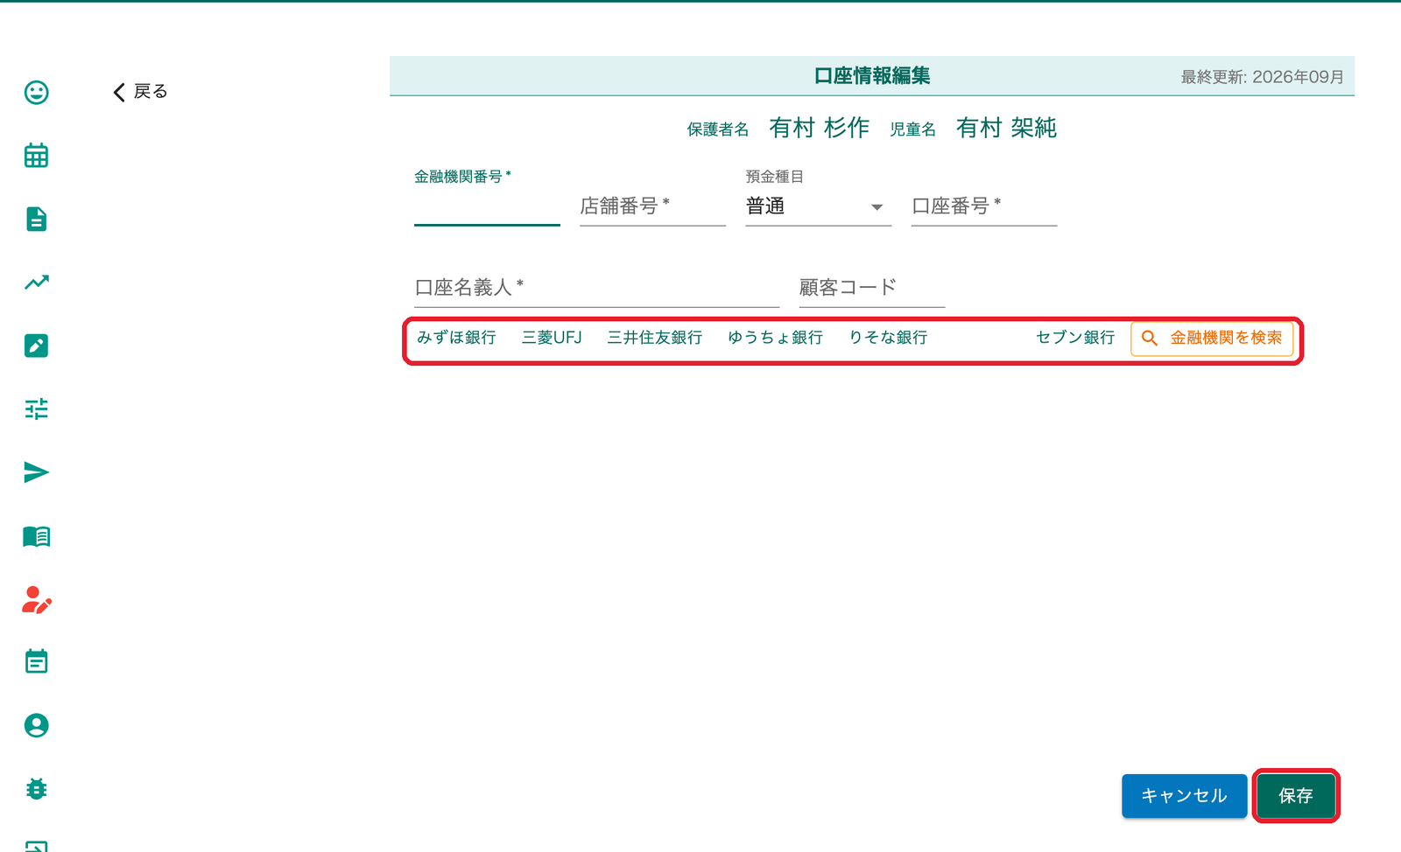Viewport: 1401px width, 852px height.
Task: Open the event note calendar icon
Action: point(36,661)
